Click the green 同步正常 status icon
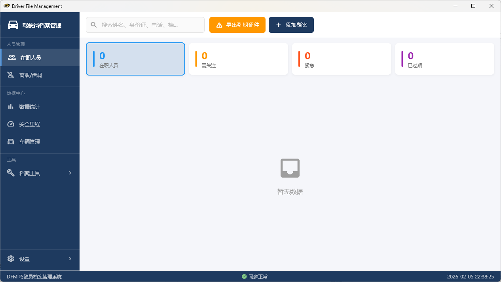Screen dimensions: 501x282 tap(244, 277)
